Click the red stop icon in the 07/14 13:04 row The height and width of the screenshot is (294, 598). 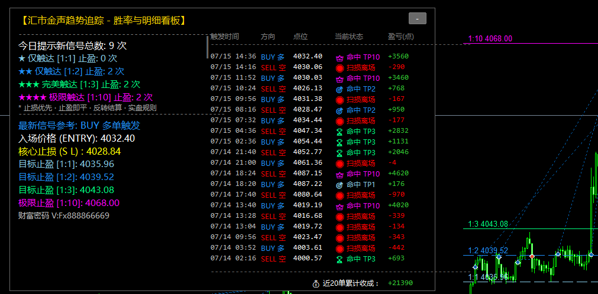tap(340, 228)
